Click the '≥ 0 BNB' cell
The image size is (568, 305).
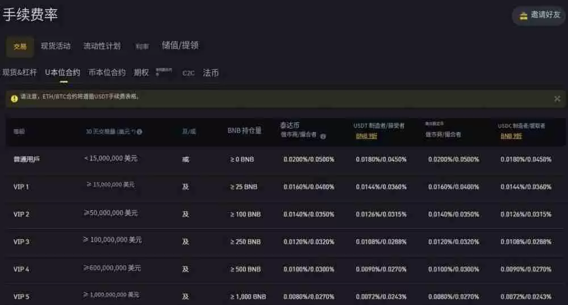point(242,160)
